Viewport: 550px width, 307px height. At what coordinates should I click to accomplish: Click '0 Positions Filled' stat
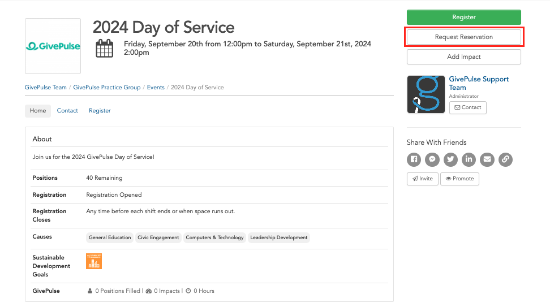click(114, 291)
